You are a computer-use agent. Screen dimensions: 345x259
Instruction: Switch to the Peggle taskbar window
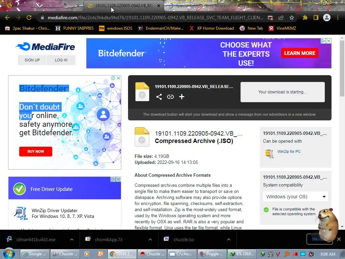click(x=212, y=254)
